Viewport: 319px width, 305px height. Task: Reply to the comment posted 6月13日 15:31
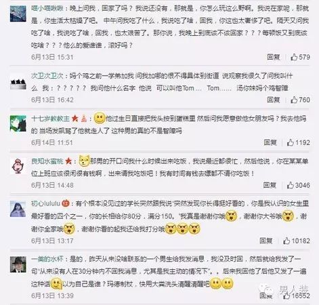point(274,57)
